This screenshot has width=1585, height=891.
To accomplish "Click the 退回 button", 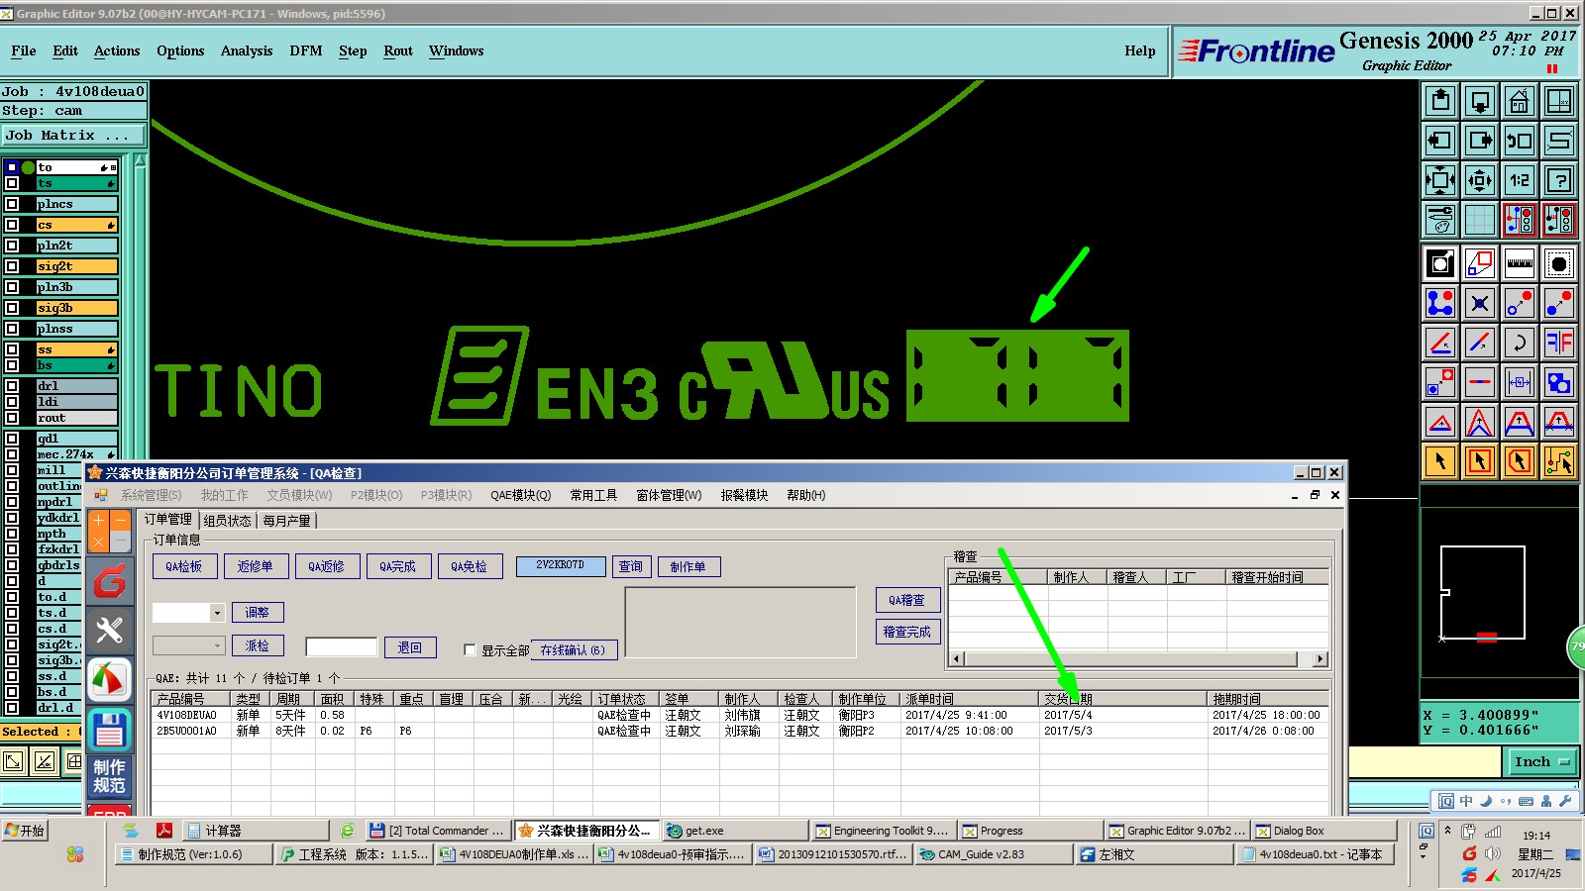I will 410,647.
